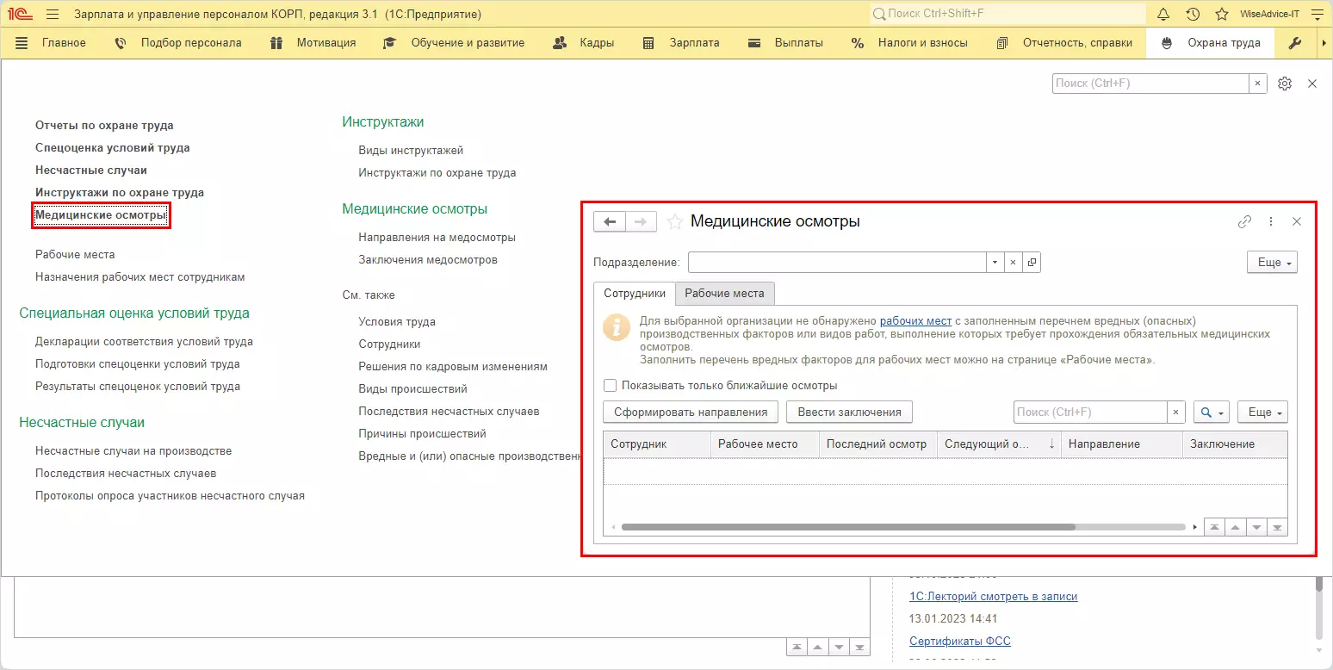Click the horizontal scrollbar of the employees table

tap(847, 527)
